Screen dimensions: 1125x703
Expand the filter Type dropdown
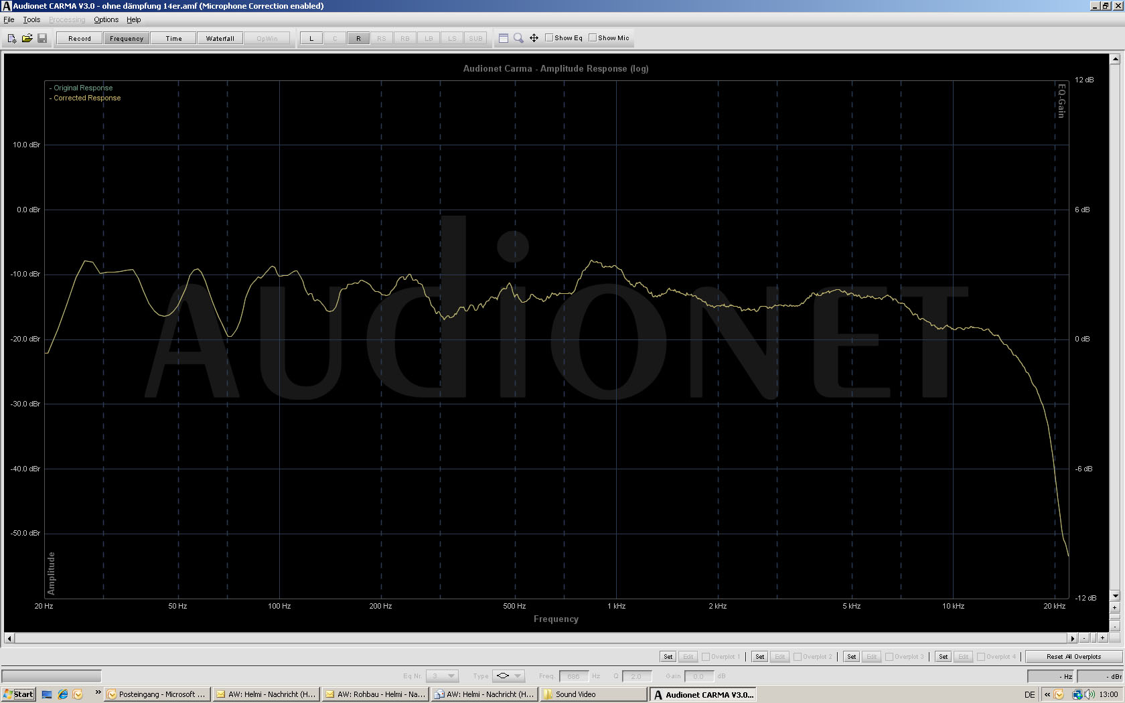click(x=518, y=676)
